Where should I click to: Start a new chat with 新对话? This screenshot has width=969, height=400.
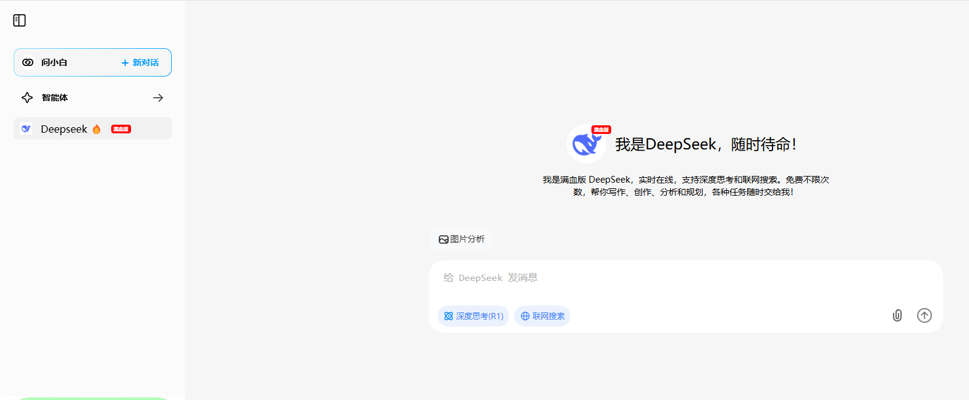(x=140, y=62)
